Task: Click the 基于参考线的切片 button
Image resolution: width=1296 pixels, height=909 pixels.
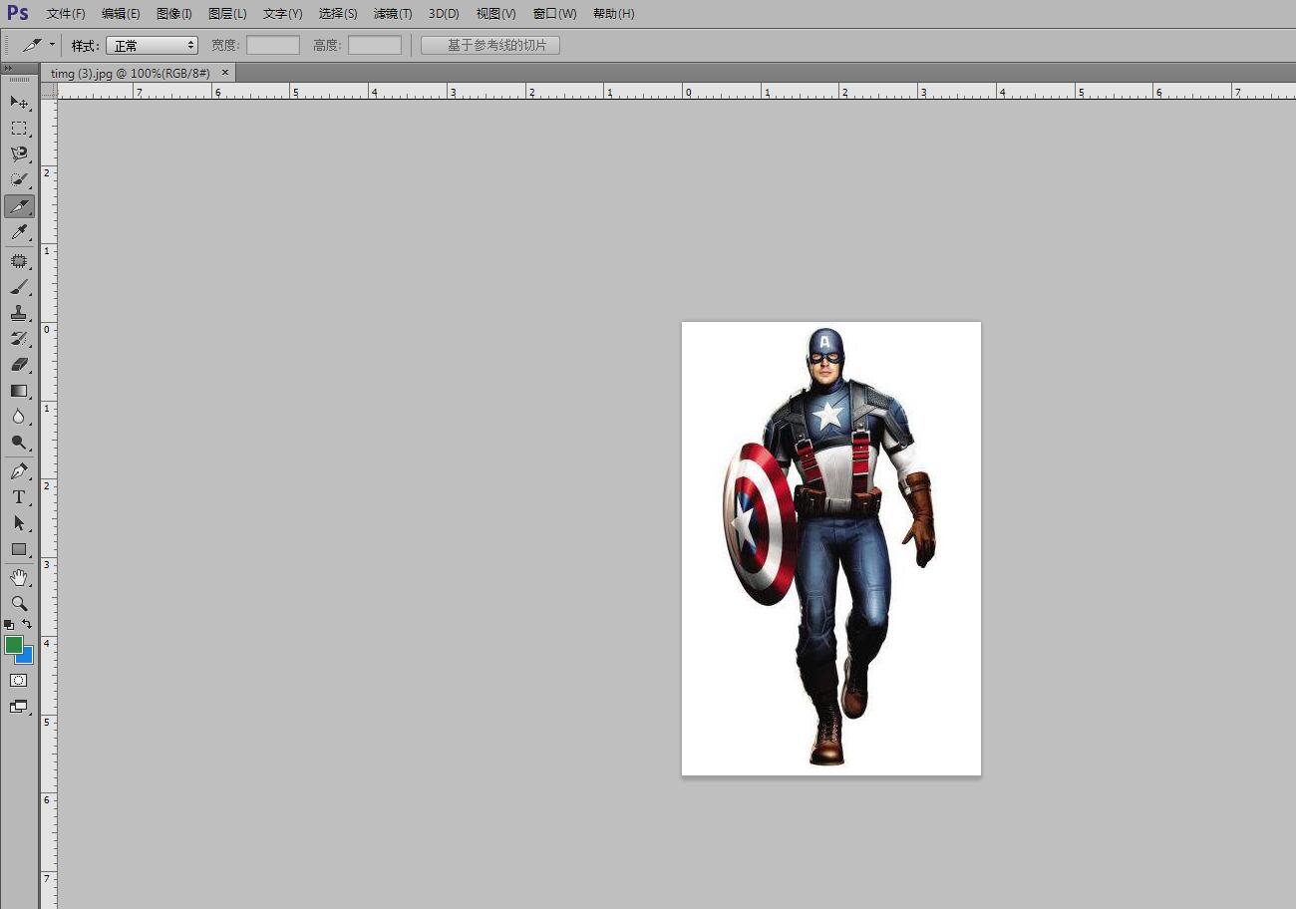Action: [x=489, y=46]
